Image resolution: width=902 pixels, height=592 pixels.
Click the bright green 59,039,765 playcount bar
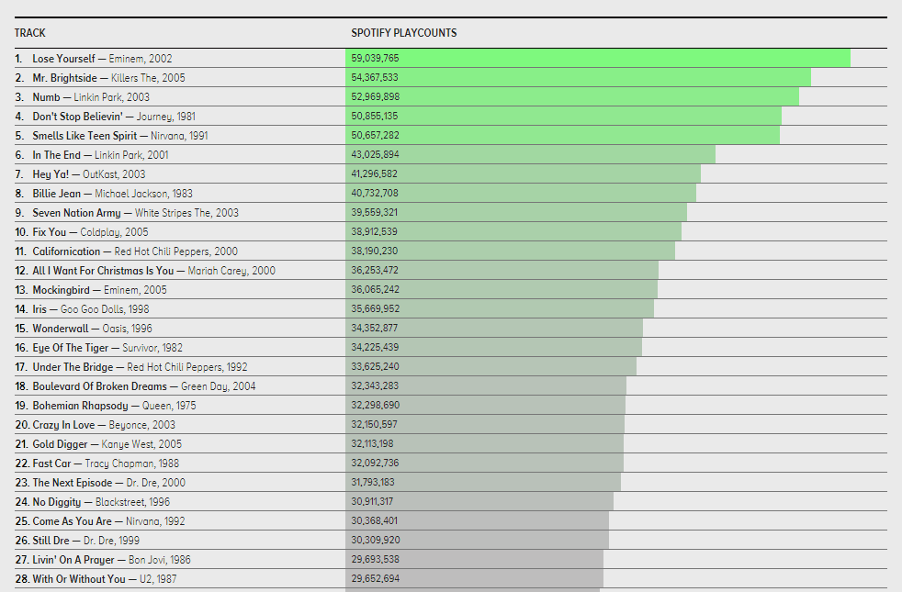point(597,59)
